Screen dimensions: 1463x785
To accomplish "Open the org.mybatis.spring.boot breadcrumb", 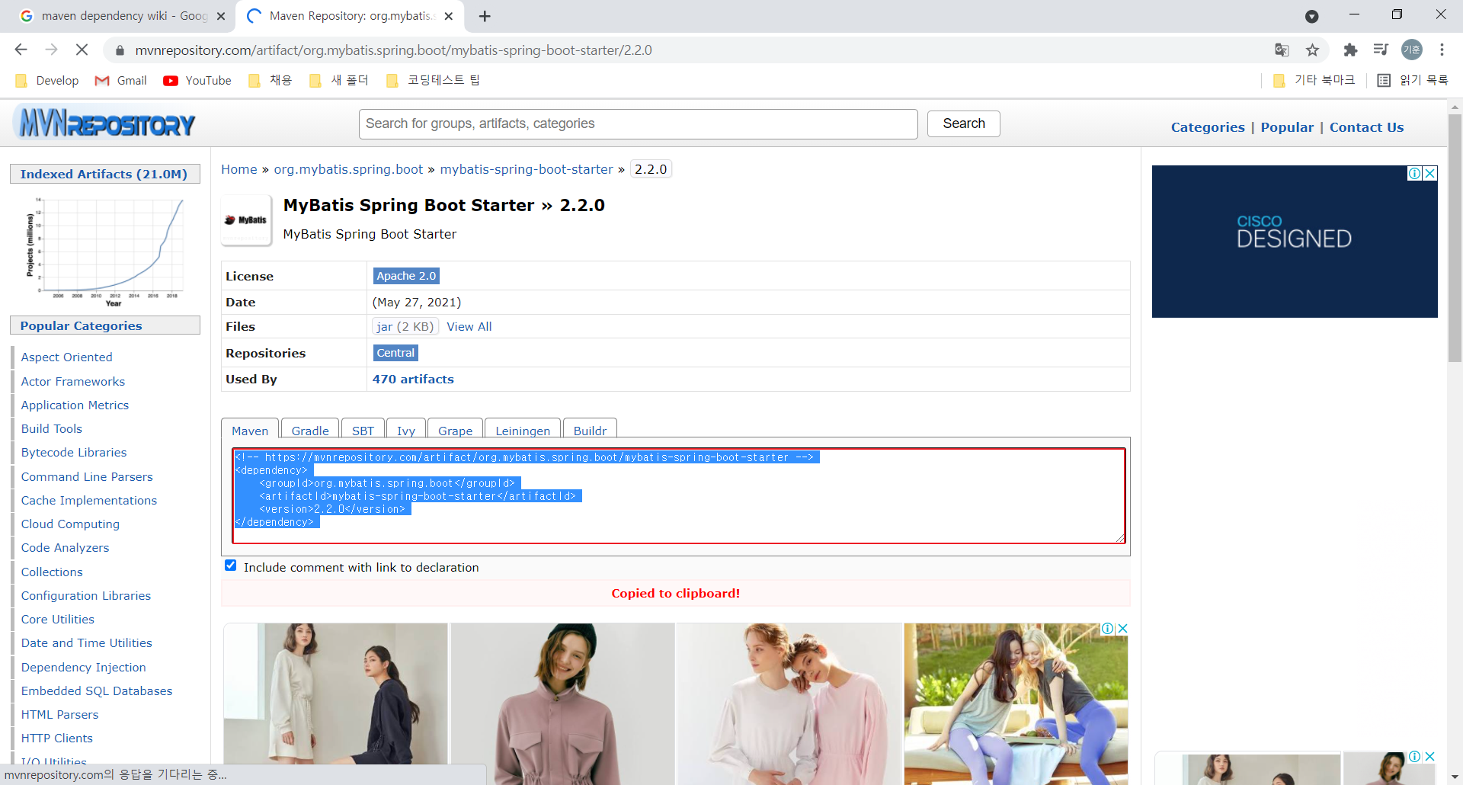I will pyautogui.click(x=348, y=169).
